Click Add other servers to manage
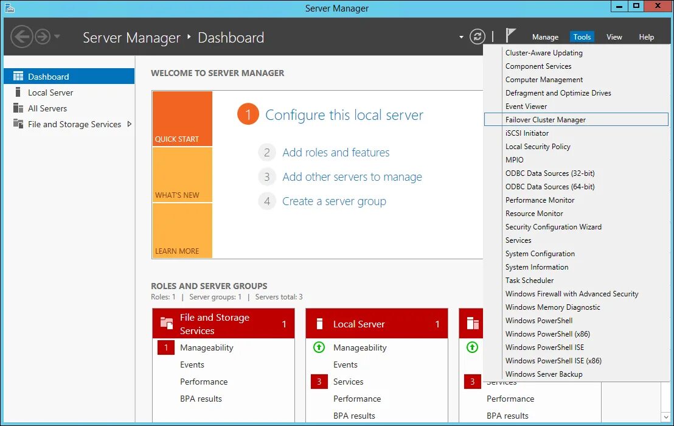 click(352, 176)
